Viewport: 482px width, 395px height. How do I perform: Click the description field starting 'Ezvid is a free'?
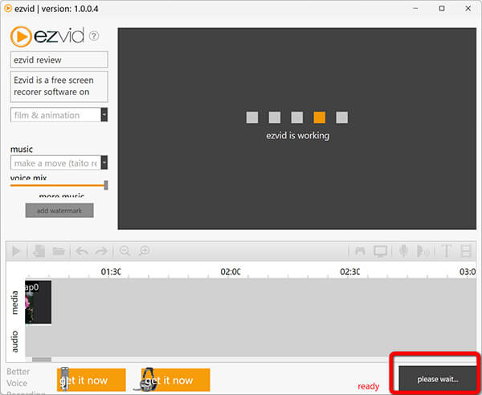59,87
